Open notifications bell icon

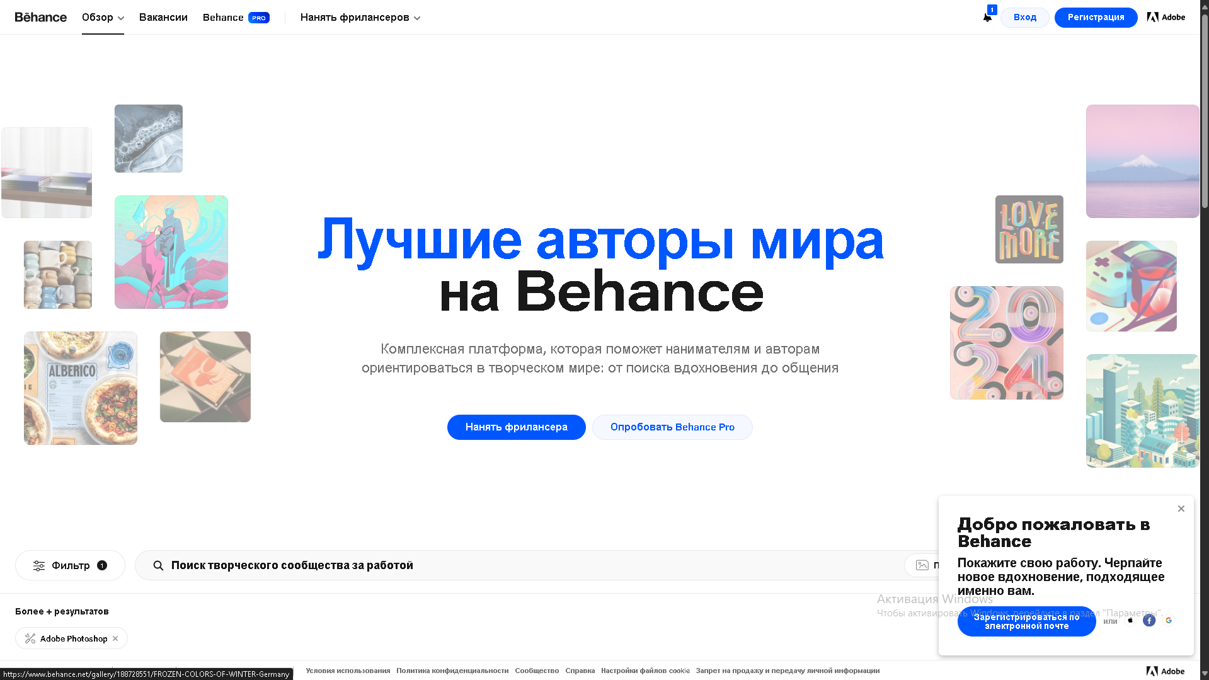pos(987,18)
